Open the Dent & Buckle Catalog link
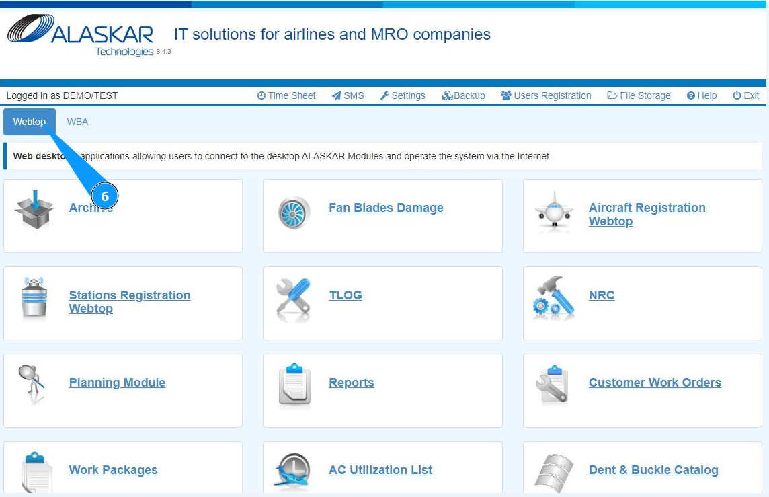 point(653,469)
